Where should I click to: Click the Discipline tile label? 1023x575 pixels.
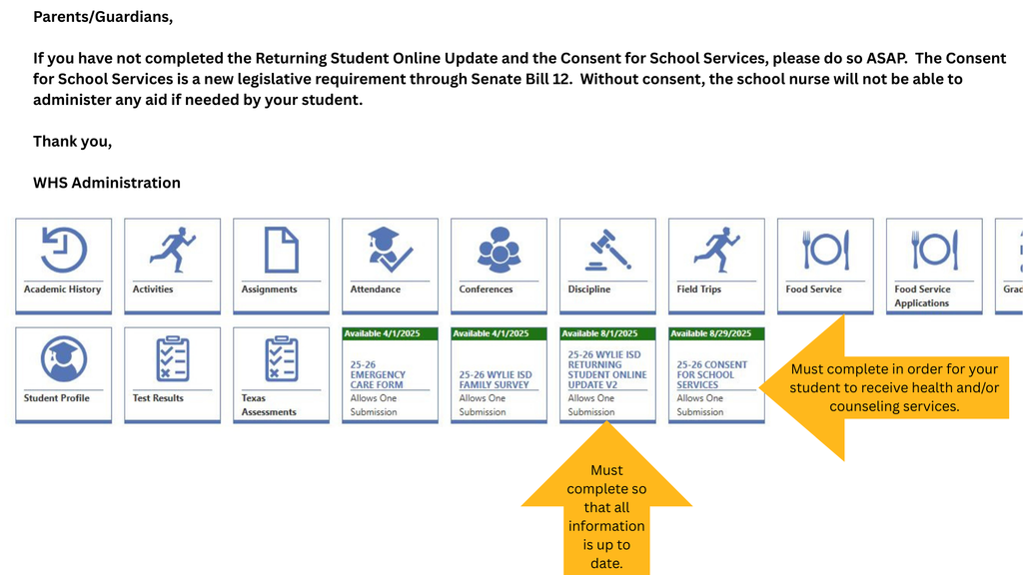pyautogui.click(x=588, y=289)
